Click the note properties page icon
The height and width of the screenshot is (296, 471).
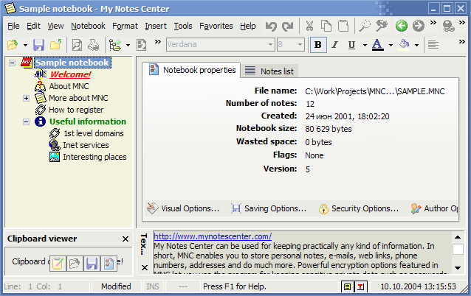[142, 45]
